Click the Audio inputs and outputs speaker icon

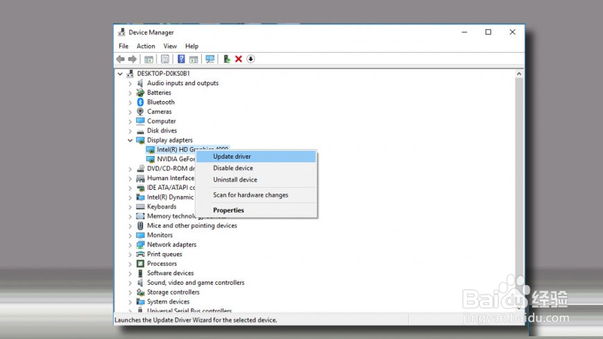[x=140, y=83]
